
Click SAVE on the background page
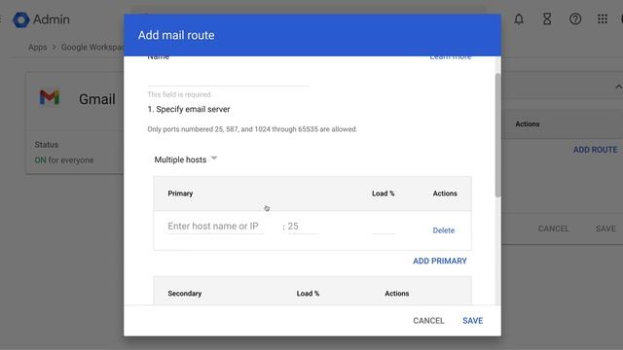(x=605, y=228)
